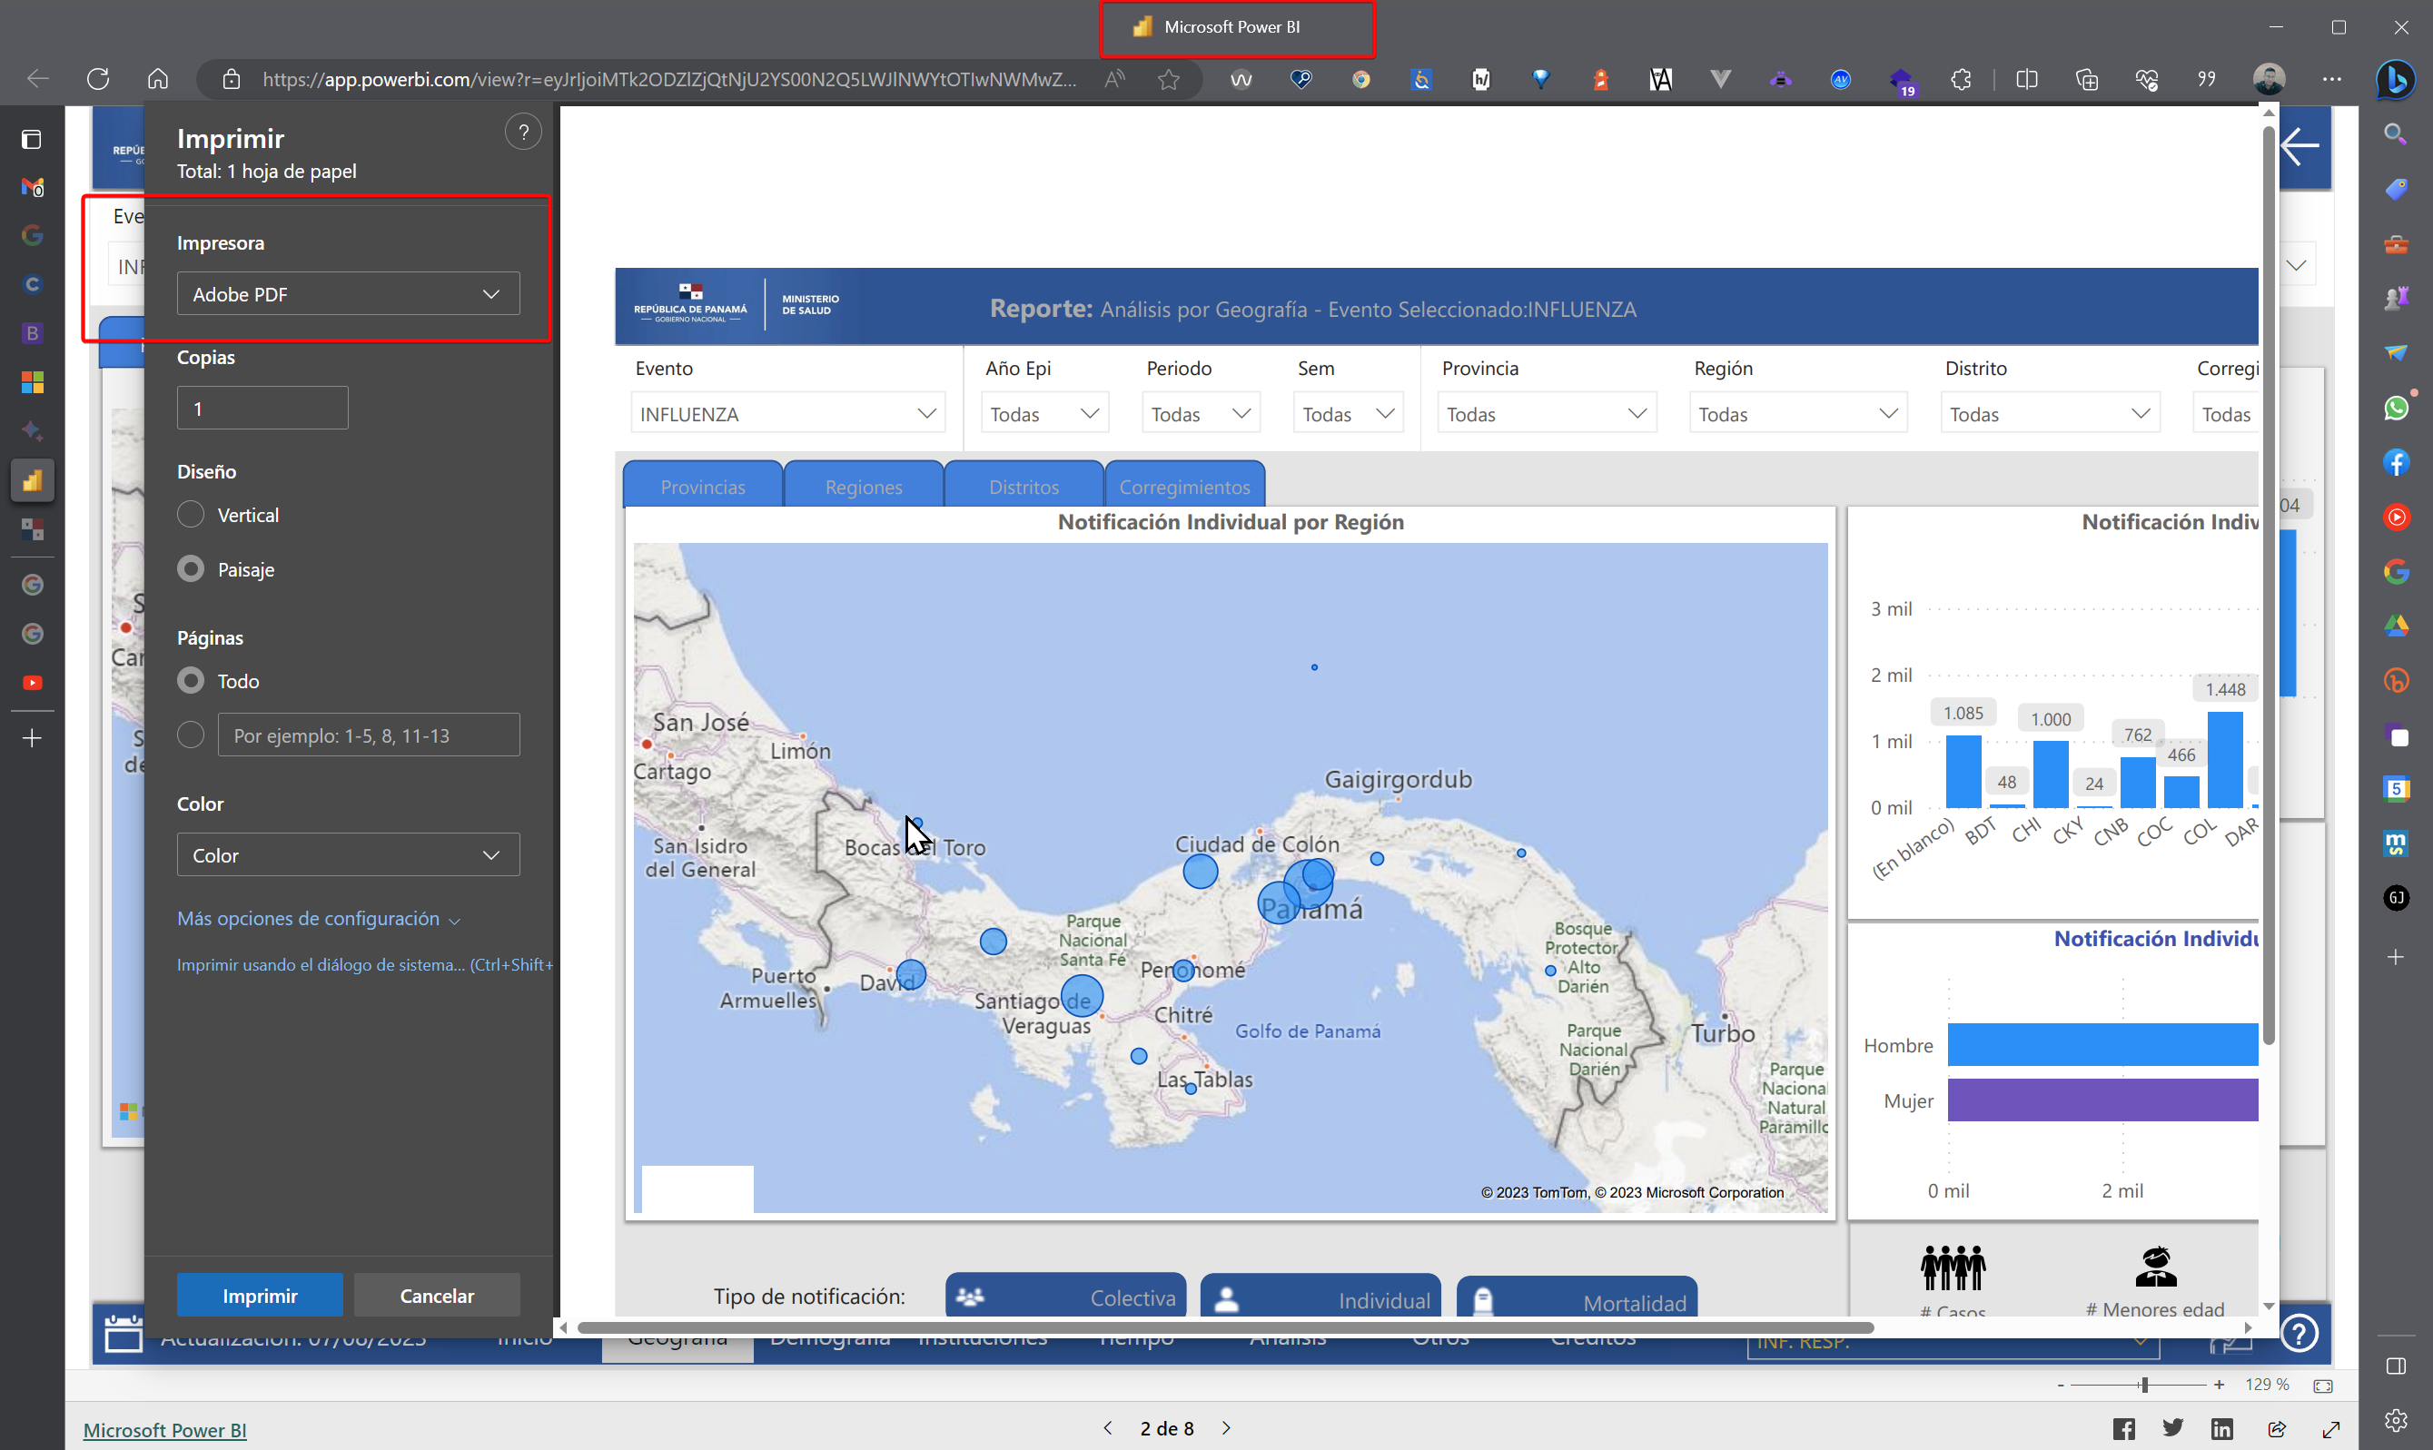2433x1450 pixels.
Task: Open the Región dropdown
Action: point(1798,414)
